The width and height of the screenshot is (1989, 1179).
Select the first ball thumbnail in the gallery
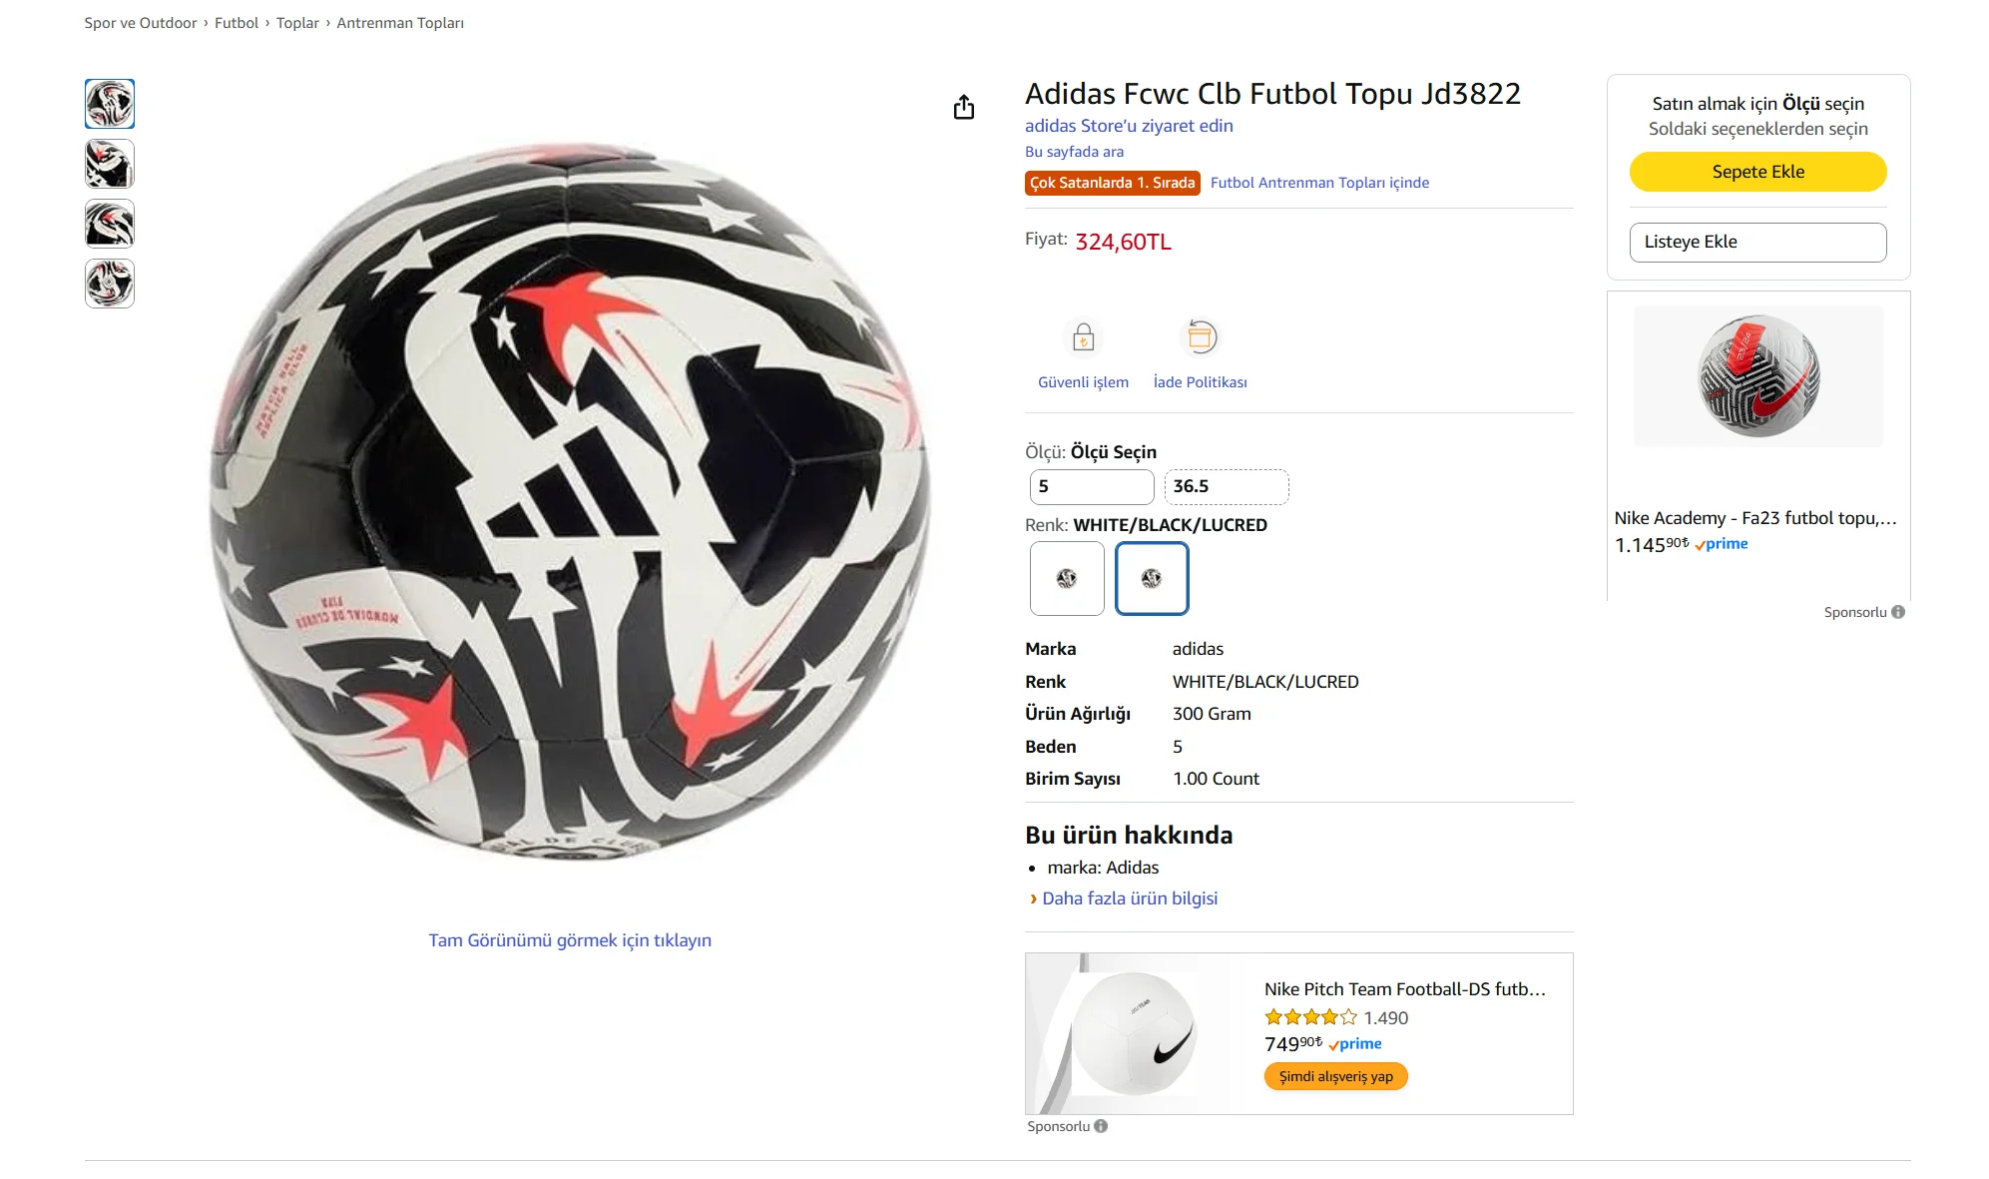pyautogui.click(x=110, y=104)
